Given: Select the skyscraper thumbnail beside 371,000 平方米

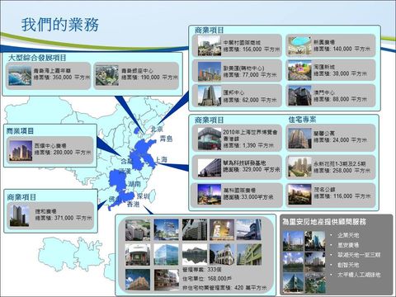Looking at the screenshot, I should tap(20, 216).
